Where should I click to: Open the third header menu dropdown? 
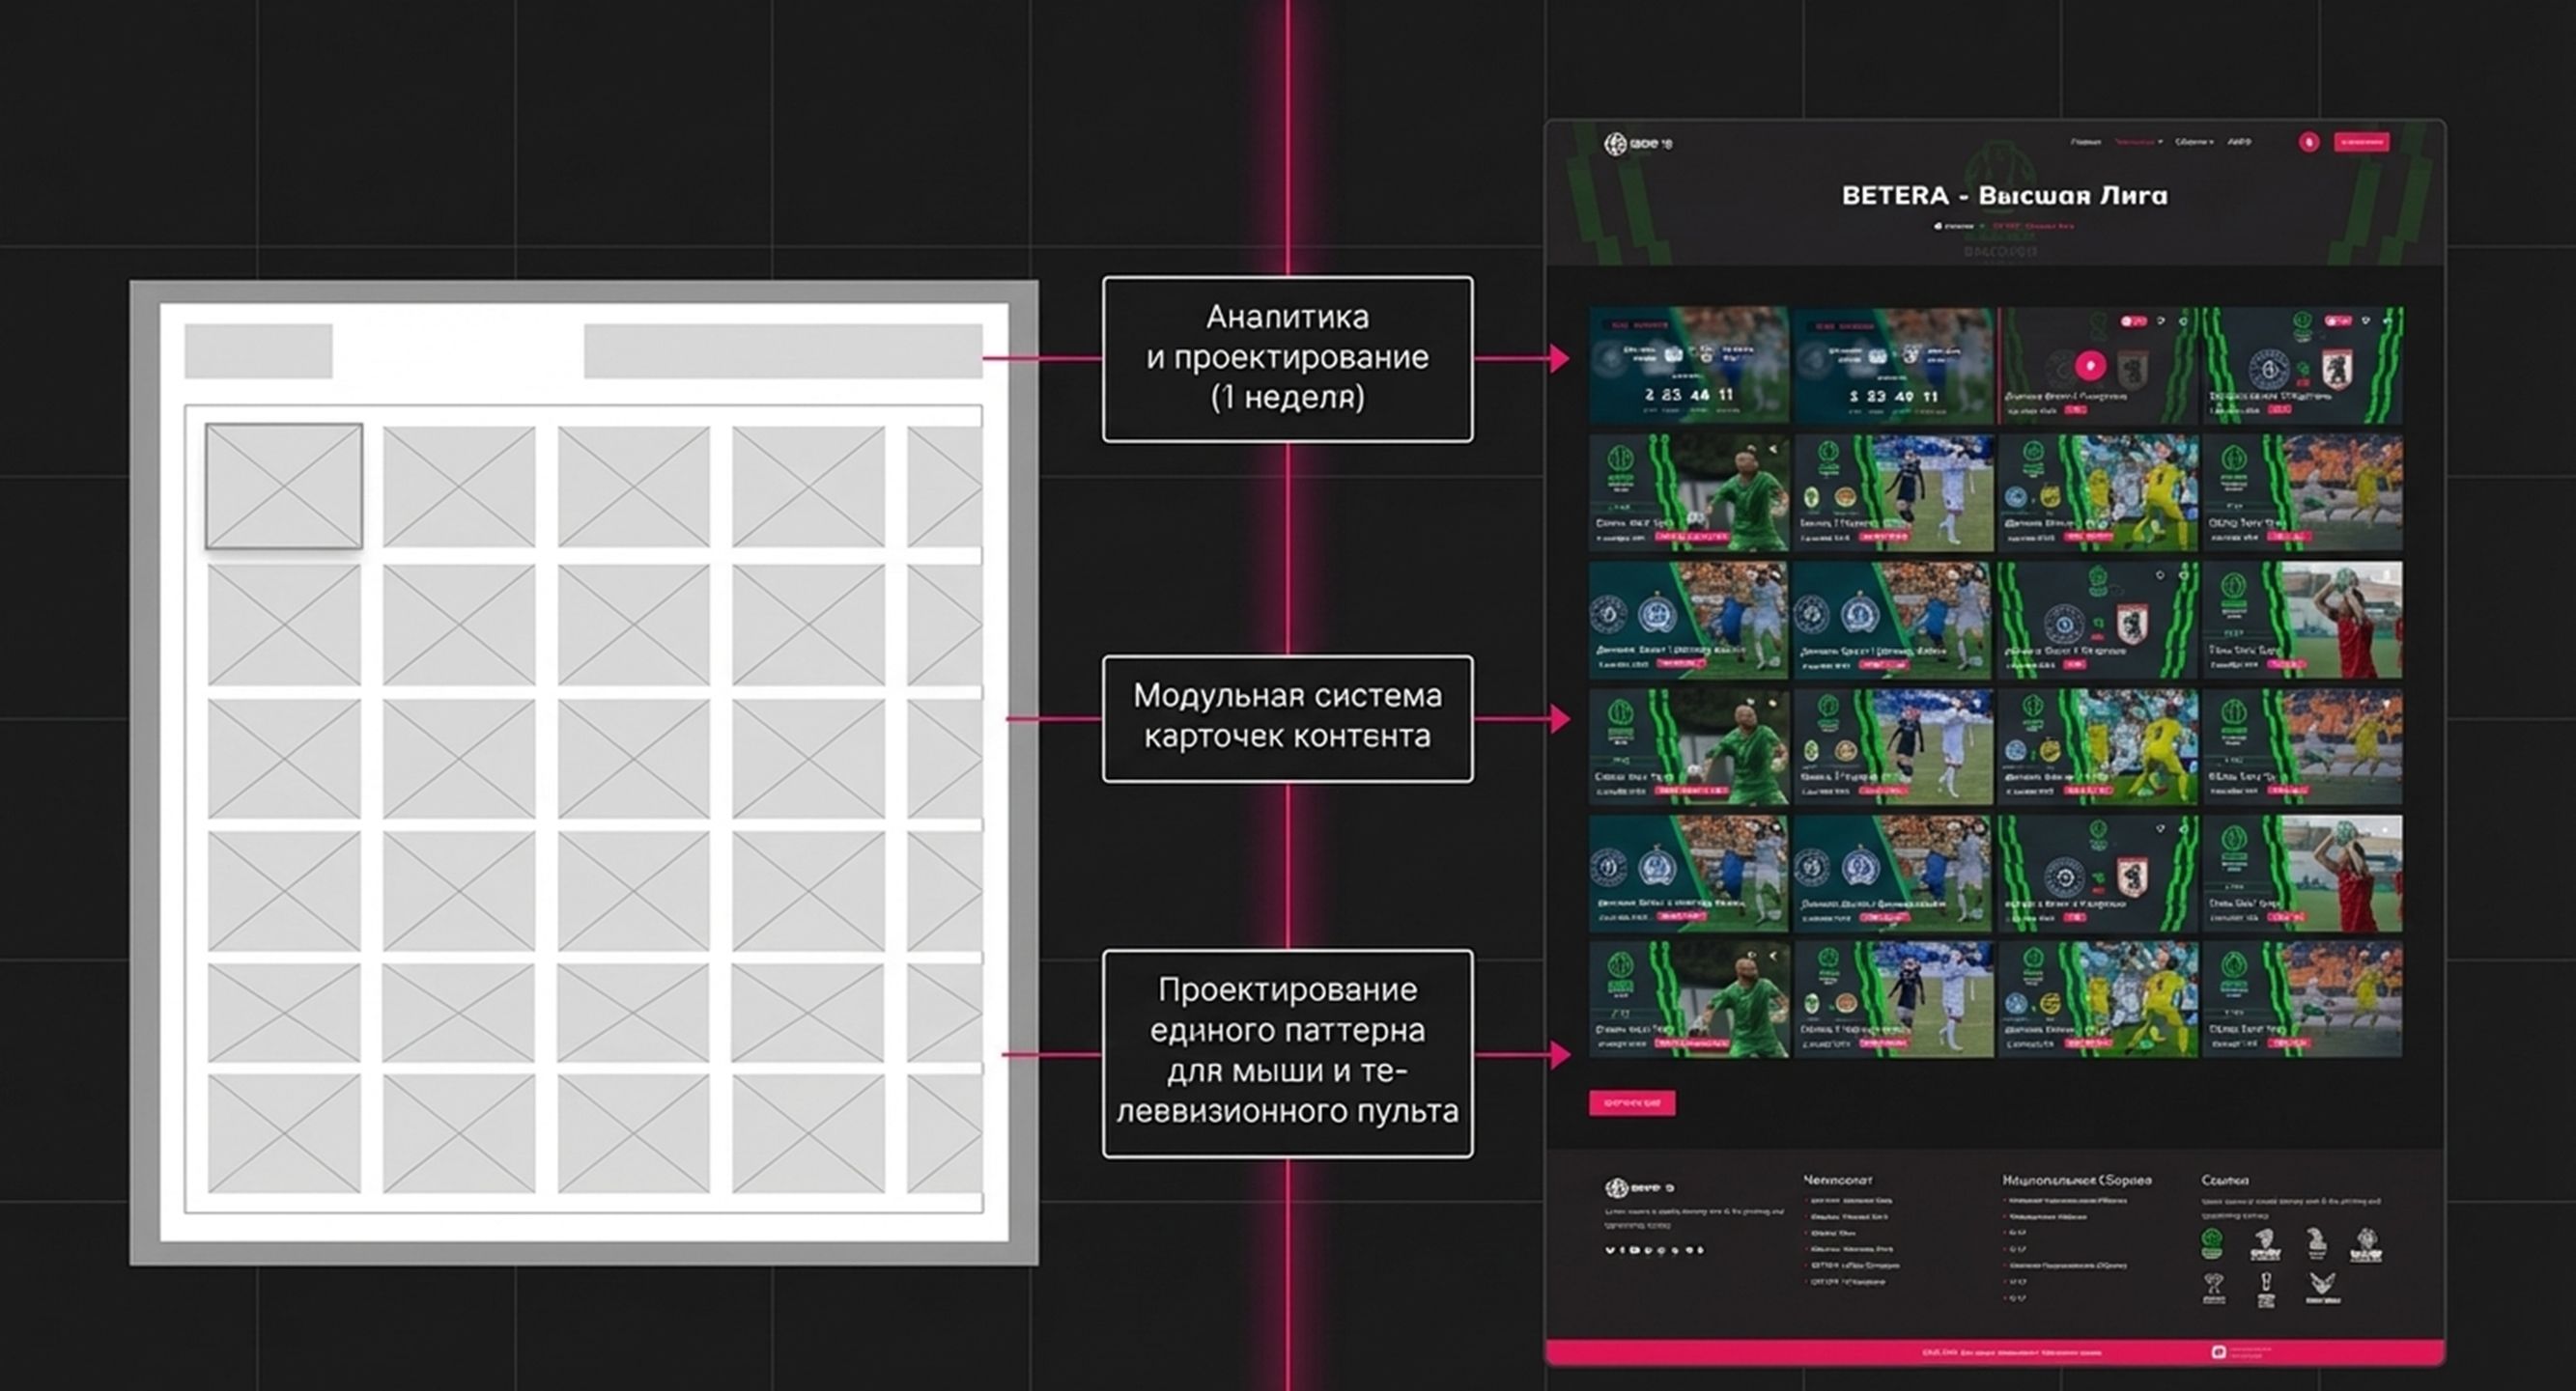pos(2194,142)
